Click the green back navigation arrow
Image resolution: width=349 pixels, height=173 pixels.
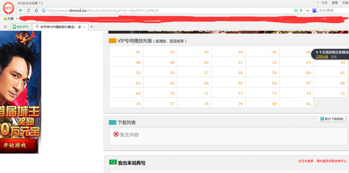(21, 10)
